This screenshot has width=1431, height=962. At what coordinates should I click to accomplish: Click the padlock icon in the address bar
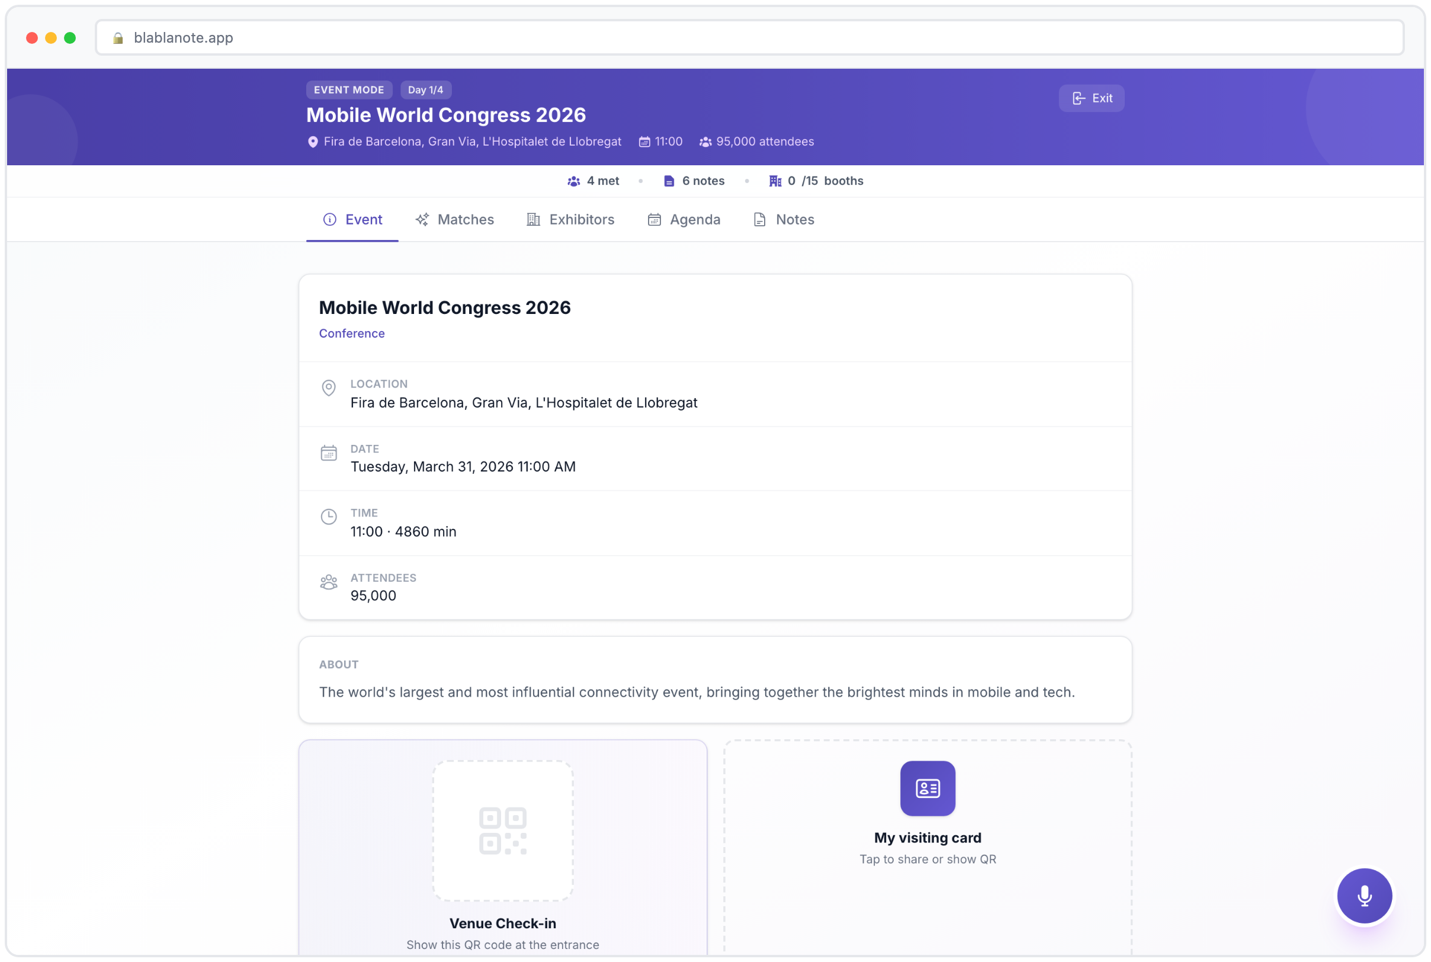(118, 37)
